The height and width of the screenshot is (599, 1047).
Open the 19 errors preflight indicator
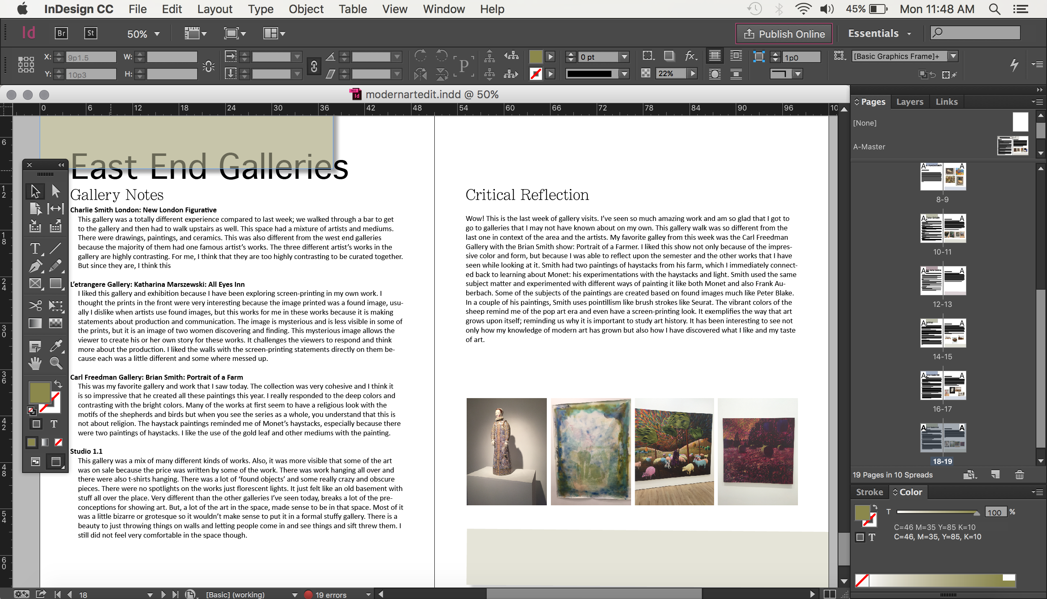[x=330, y=594]
